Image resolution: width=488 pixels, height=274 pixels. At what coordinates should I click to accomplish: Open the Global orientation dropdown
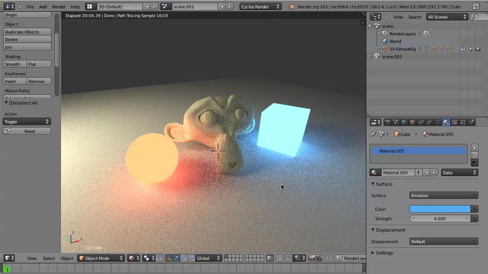pyautogui.click(x=208, y=258)
